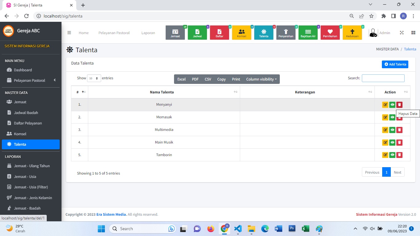Toggle the sidebar with the hamburger icon
Screen dimensions: 420x236
[x=69, y=33]
